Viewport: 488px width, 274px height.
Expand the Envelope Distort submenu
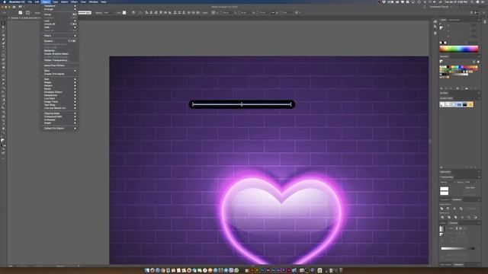tap(59, 92)
